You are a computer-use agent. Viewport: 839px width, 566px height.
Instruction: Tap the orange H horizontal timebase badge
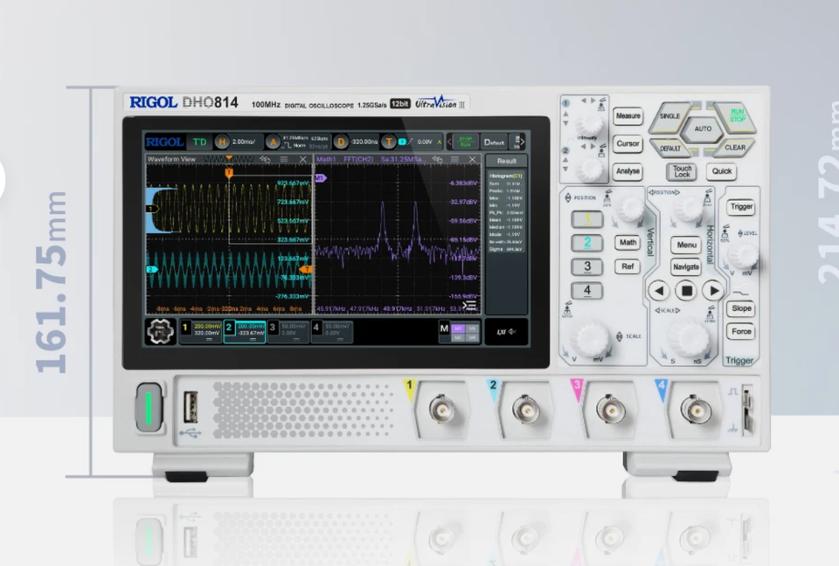[221, 141]
